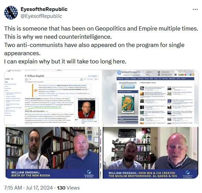
Task: Click the Geopolitics & Empire logo on left video
Action: coord(89,174)
